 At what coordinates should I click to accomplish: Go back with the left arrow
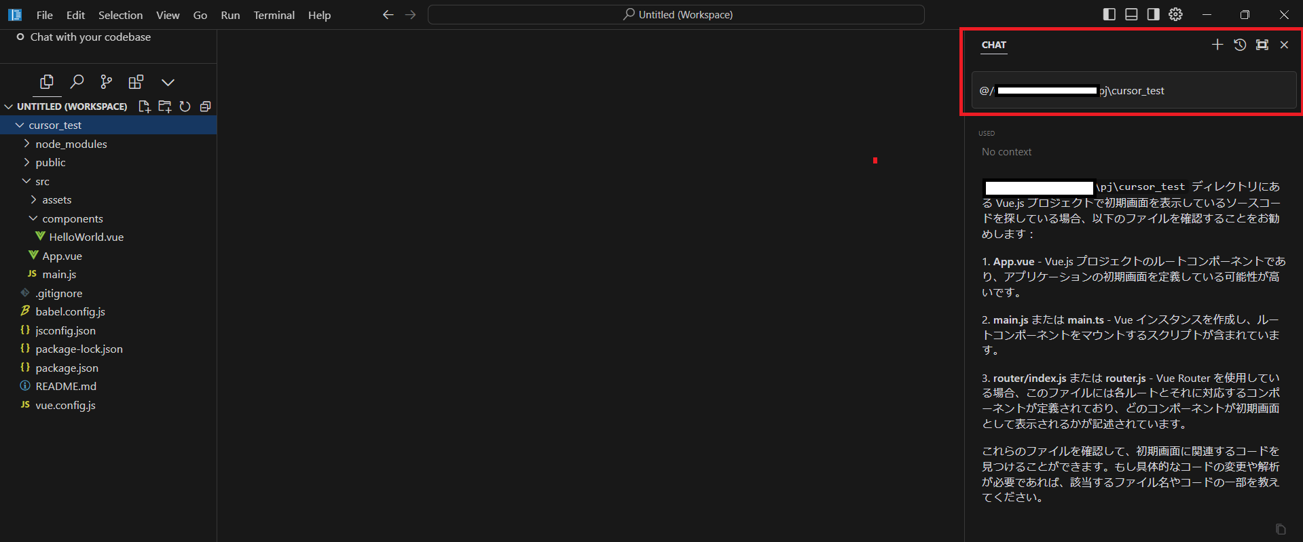point(388,14)
